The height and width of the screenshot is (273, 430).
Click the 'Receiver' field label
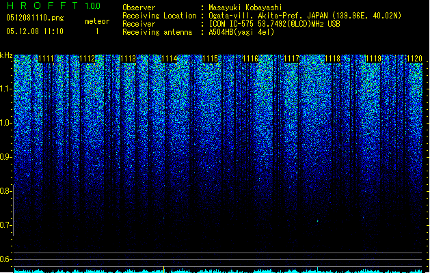tap(139, 24)
